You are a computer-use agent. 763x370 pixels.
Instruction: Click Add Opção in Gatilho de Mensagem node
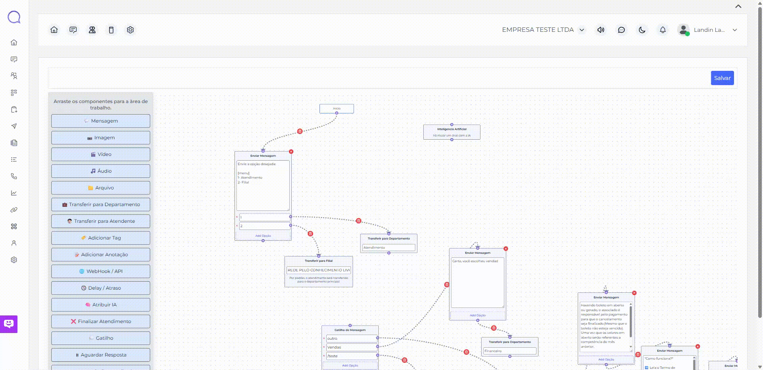click(350, 365)
